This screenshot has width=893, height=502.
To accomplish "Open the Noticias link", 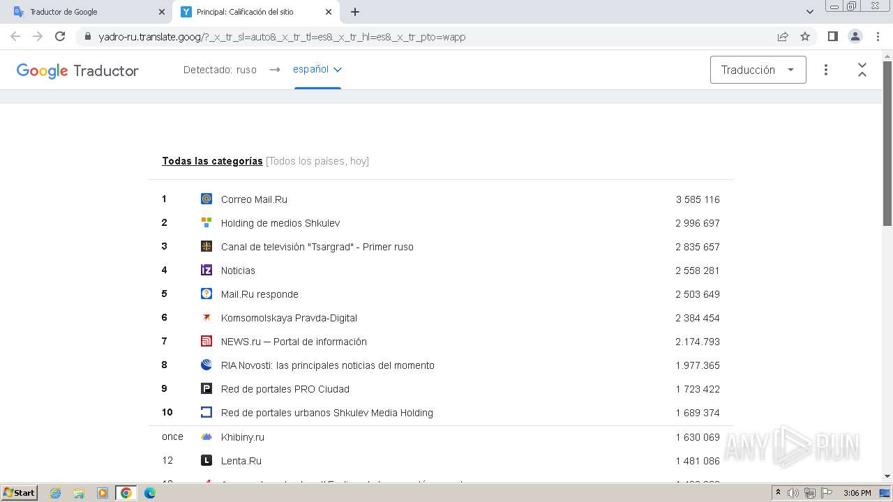I will (x=238, y=271).
